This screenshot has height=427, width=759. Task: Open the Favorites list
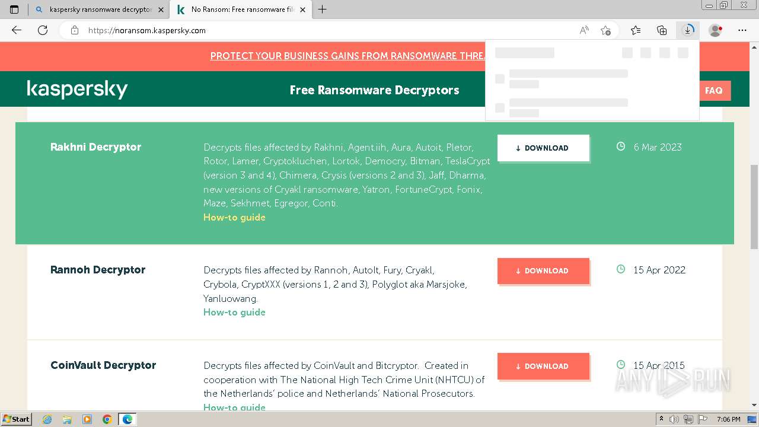pyautogui.click(x=636, y=30)
